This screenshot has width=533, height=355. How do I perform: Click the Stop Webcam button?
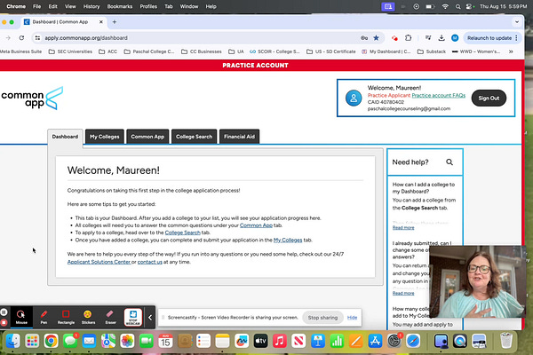pos(133,317)
